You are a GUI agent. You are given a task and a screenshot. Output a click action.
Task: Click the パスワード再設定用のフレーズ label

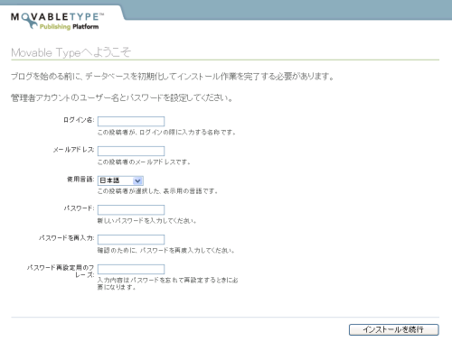pyautogui.click(x=61, y=271)
